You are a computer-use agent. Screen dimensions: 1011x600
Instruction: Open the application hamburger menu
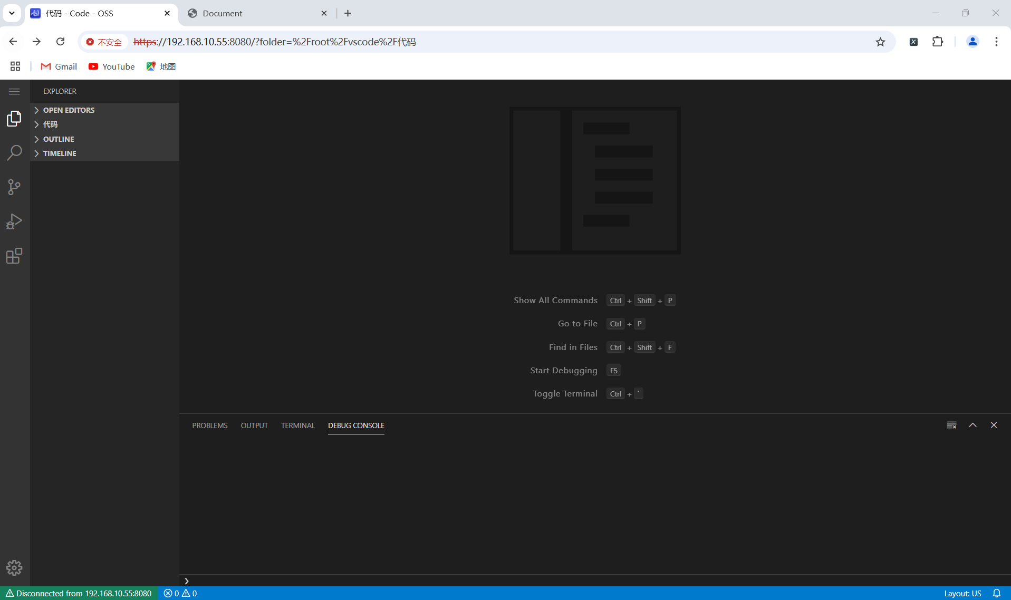coord(14,91)
